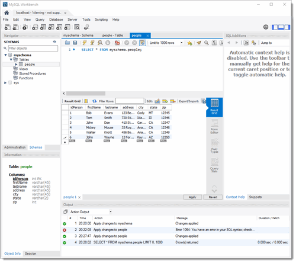Toggle invisible characters pilcrow icon
Viewport: 296px width, 263px height.
[214, 43]
